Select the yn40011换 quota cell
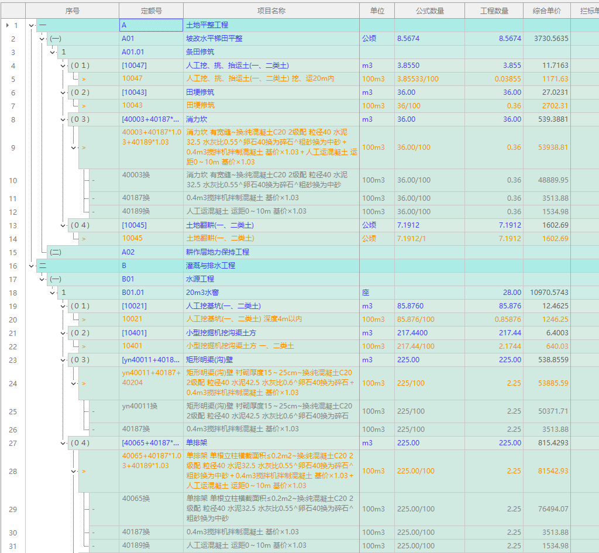The width and height of the screenshot is (599, 553). click(x=152, y=411)
